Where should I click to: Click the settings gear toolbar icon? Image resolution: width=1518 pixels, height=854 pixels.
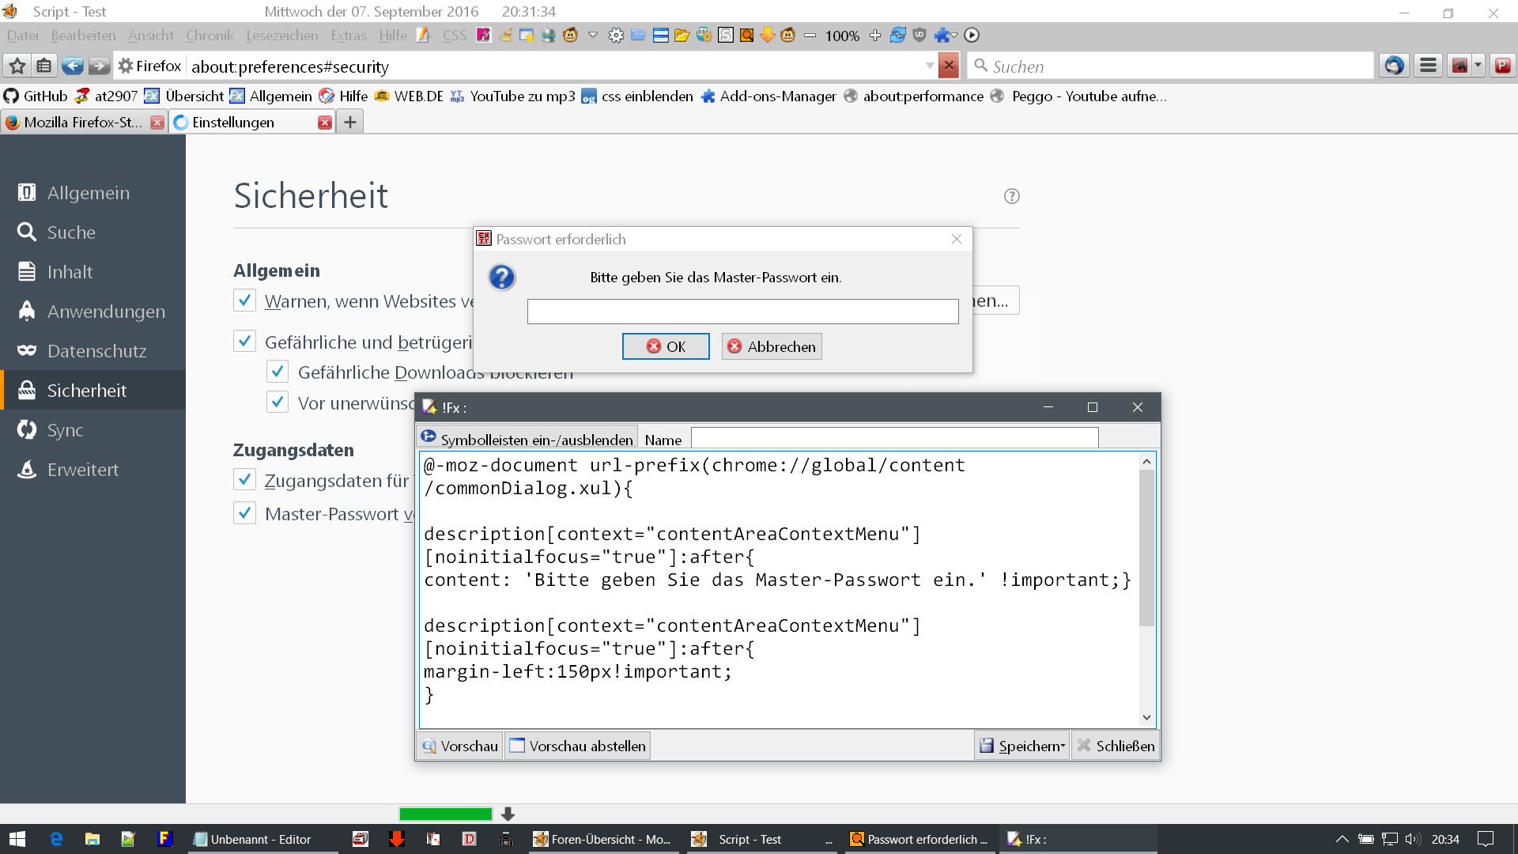616,36
